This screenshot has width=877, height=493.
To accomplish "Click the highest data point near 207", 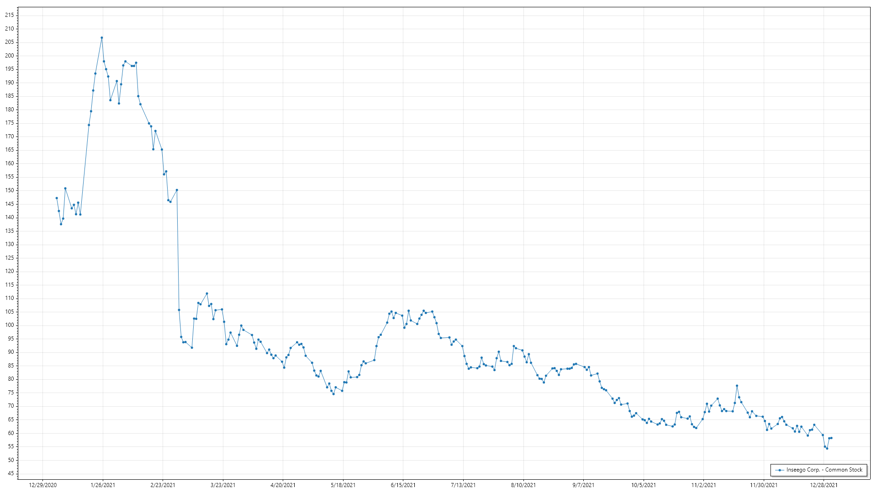I will click(x=102, y=38).
